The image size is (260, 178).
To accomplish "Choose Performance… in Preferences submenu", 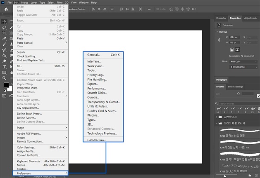I will pyautogui.click(x=103, y=89).
